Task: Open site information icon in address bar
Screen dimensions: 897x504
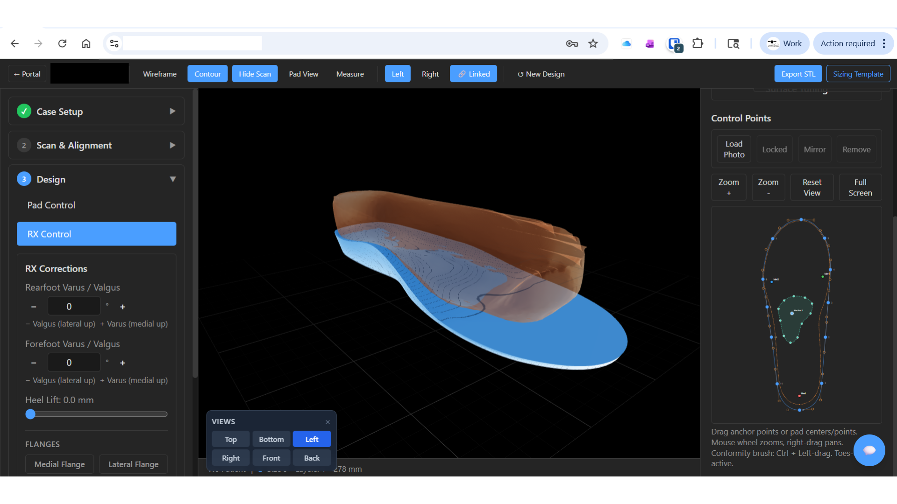Action: (x=114, y=43)
